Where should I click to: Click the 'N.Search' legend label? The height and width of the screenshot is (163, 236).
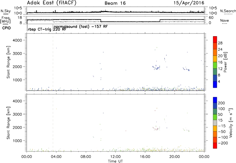(x=228, y=11)
